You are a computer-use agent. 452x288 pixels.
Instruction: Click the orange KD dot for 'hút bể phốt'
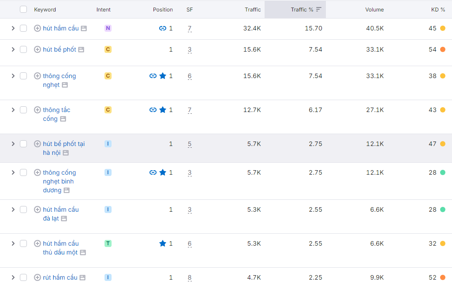click(443, 49)
